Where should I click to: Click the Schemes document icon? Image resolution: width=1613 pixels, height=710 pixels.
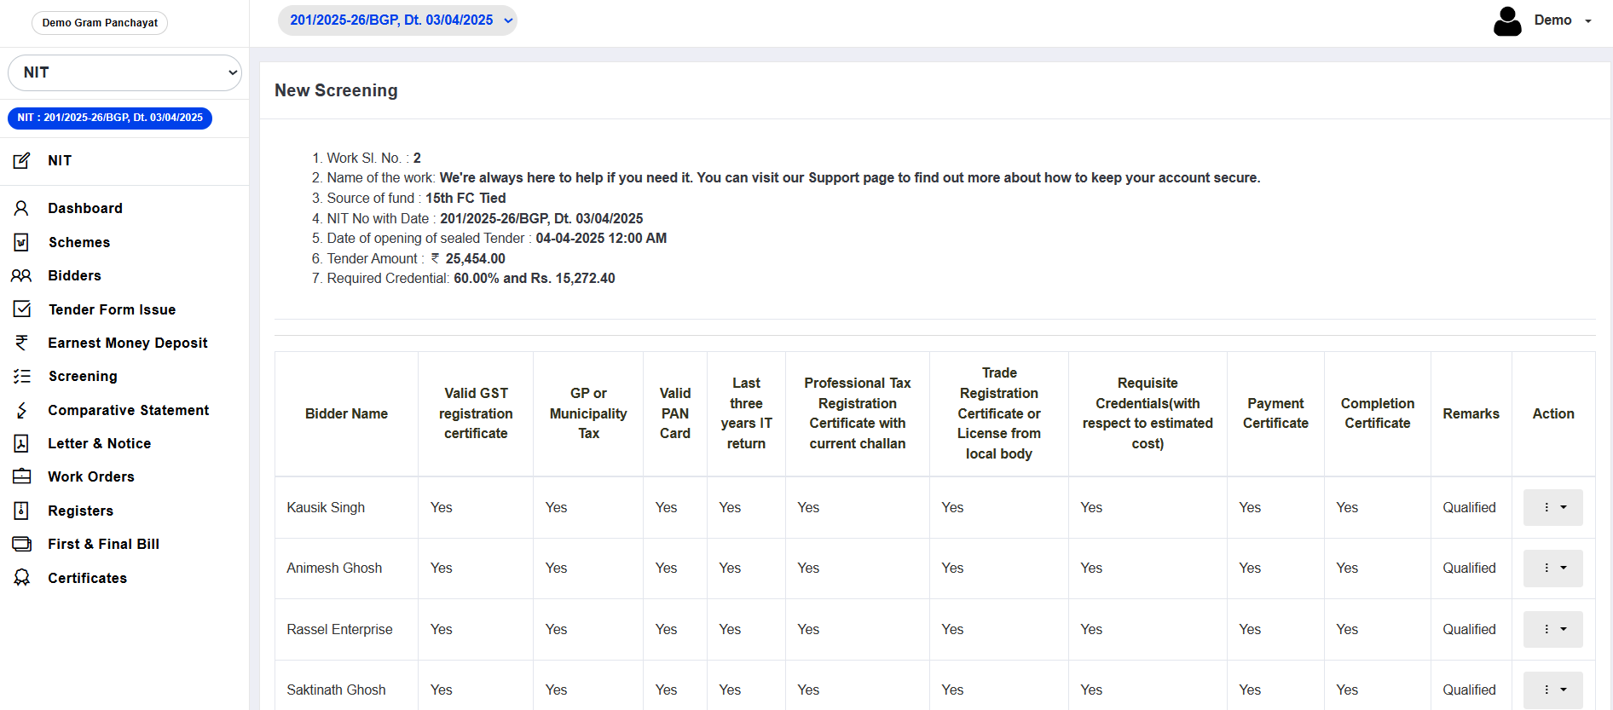[x=21, y=242]
